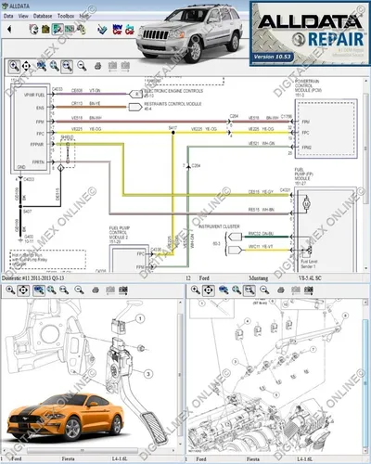Click the blue checkmark toolbar icon
Viewport: 371px width, 464px height.
pos(102,30)
